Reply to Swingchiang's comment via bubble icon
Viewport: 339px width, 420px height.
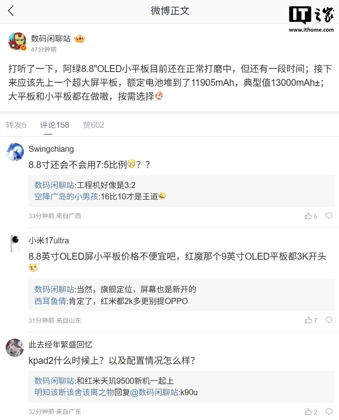tap(329, 216)
